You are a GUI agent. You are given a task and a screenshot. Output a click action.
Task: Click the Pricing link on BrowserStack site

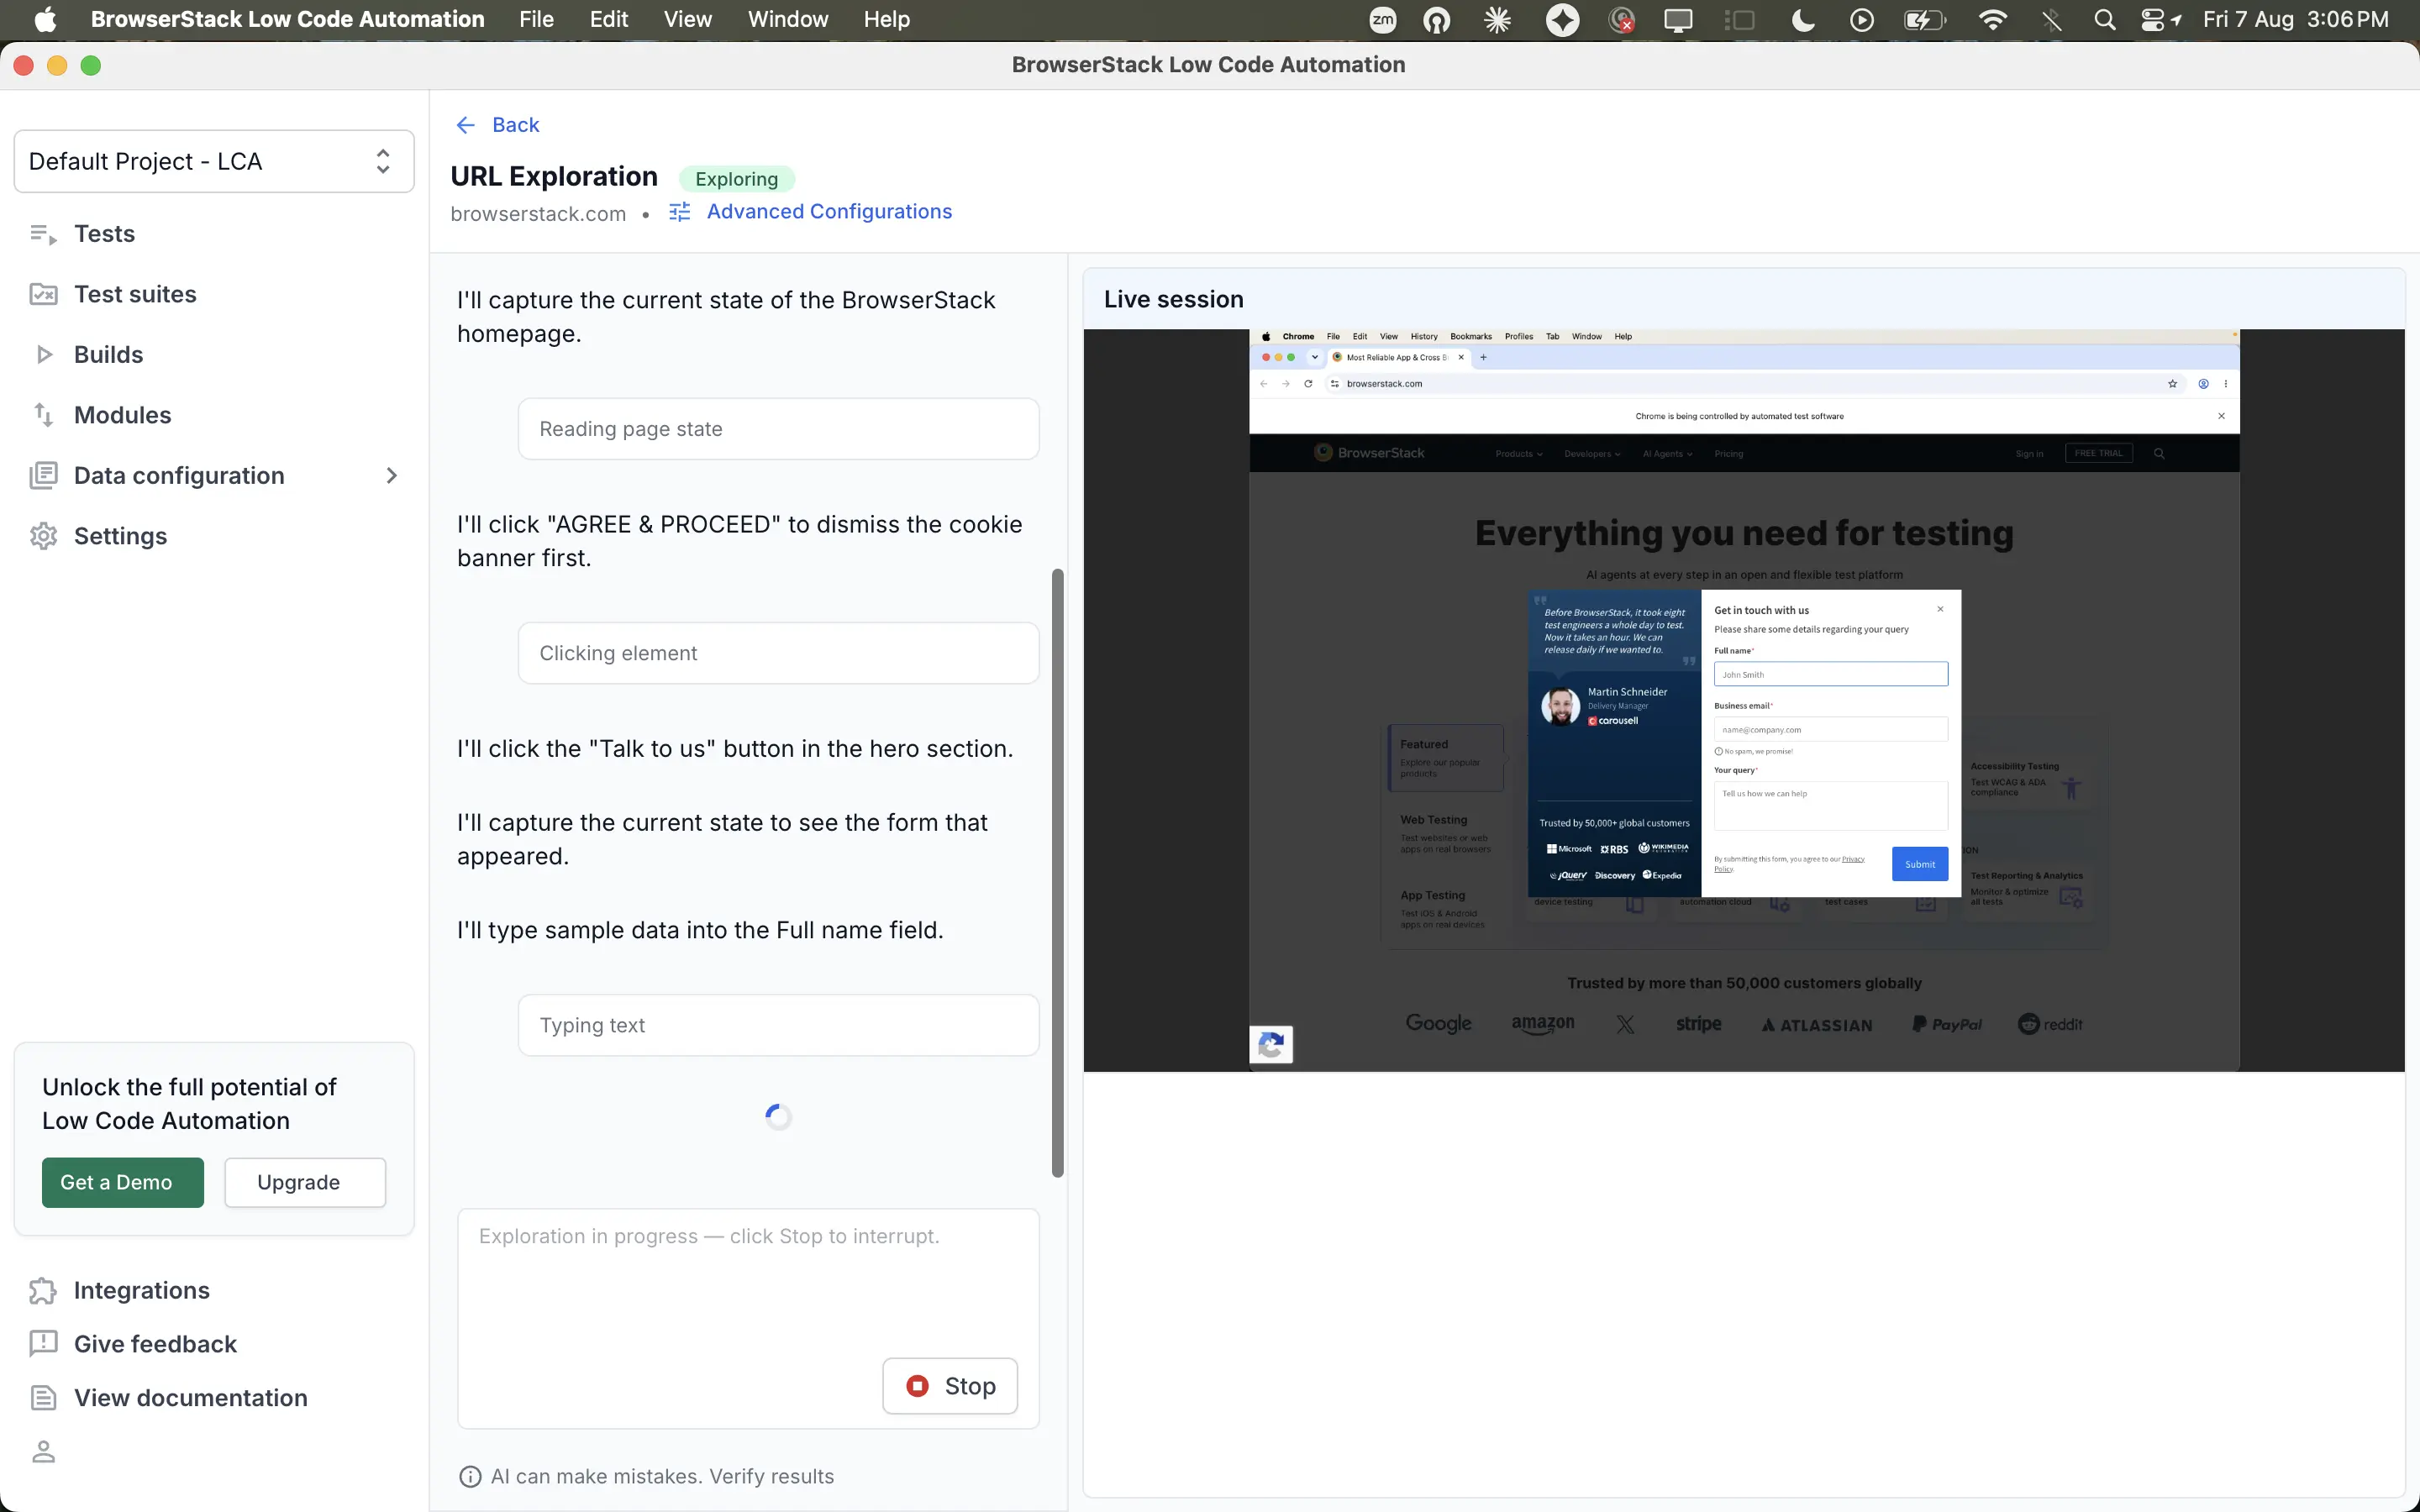(x=1728, y=454)
